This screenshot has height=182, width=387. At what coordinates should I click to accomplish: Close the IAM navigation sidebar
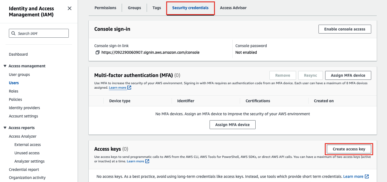(70, 8)
